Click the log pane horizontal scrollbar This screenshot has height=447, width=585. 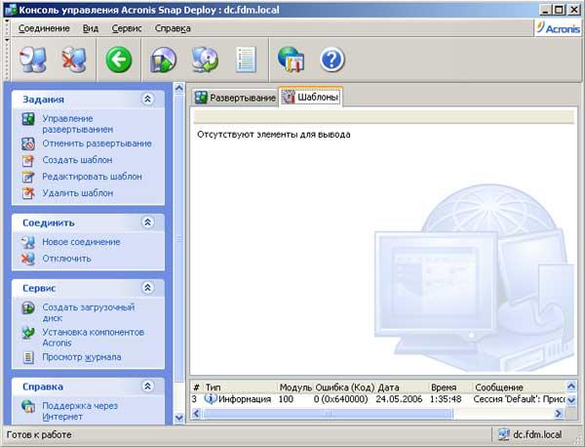point(377,414)
